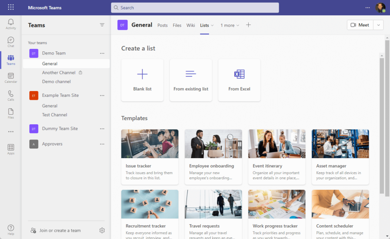Viewport: 390px width, 239px height.
Task: Select the Lists tab
Action: [x=205, y=26]
